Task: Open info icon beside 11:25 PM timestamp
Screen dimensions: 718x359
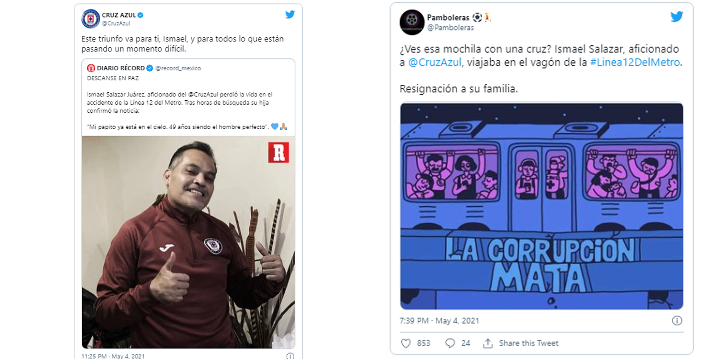Action: pos(290,356)
